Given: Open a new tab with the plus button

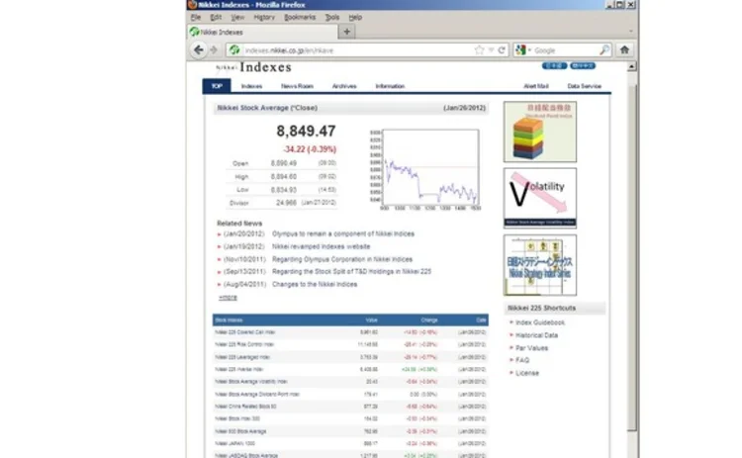Looking at the screenshot, I should click(x=347, y=32).
